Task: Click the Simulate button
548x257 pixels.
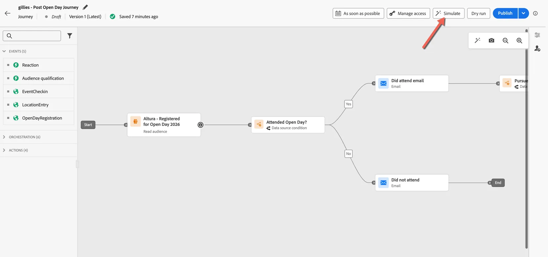Action: [x=448, y=13]
